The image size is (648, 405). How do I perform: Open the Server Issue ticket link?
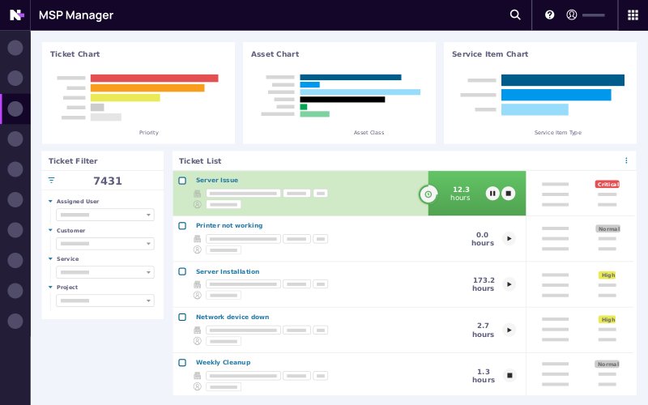click(217, 180)
